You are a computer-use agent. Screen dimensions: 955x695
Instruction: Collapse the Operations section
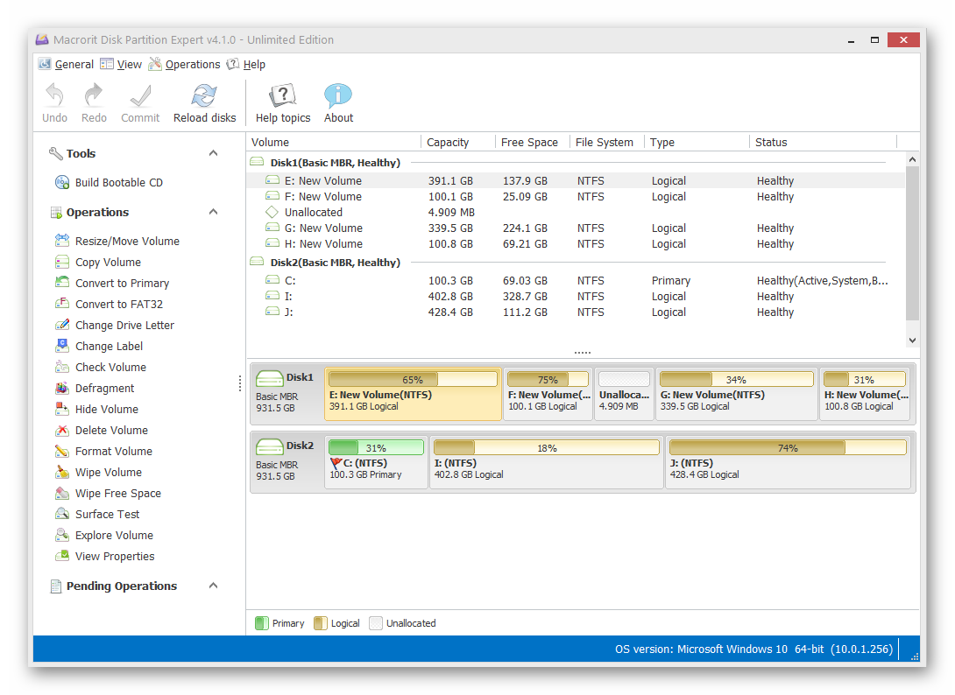point(213,212)
